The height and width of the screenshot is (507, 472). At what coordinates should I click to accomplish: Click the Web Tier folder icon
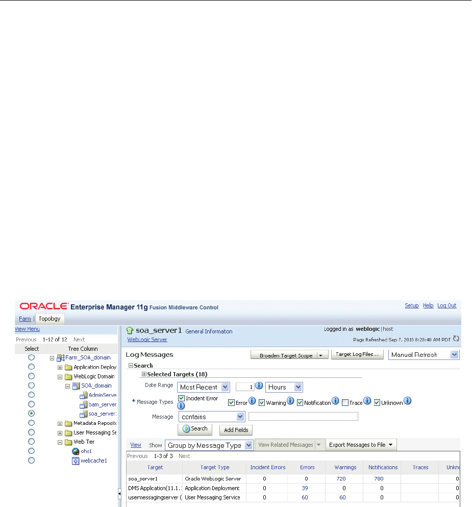(68, 442)
